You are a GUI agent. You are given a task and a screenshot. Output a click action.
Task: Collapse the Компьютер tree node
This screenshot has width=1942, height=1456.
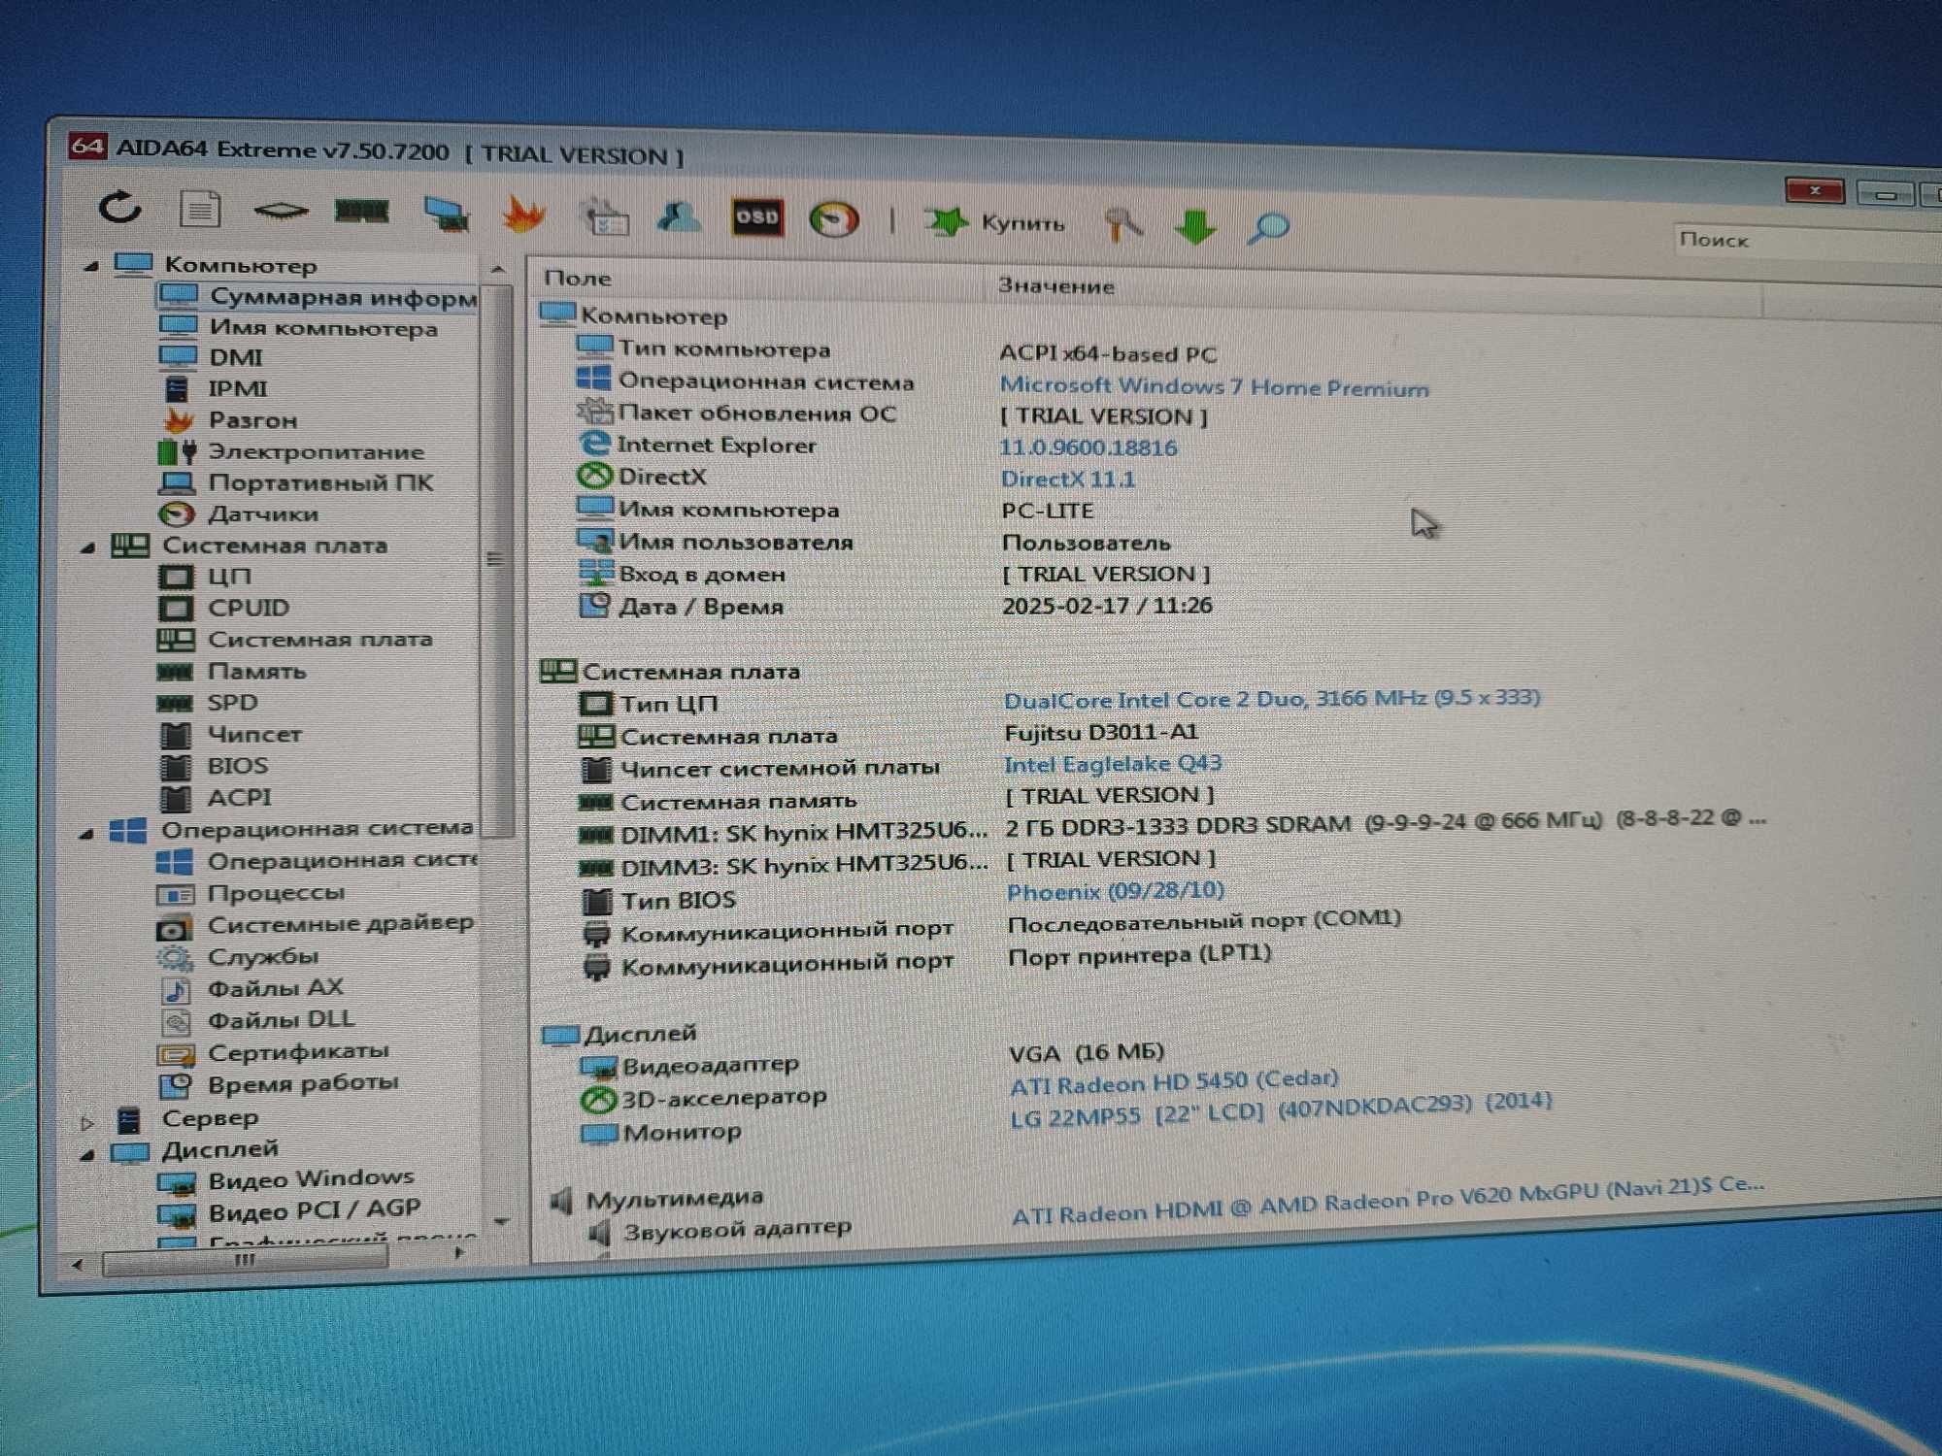tap(91, 265)
